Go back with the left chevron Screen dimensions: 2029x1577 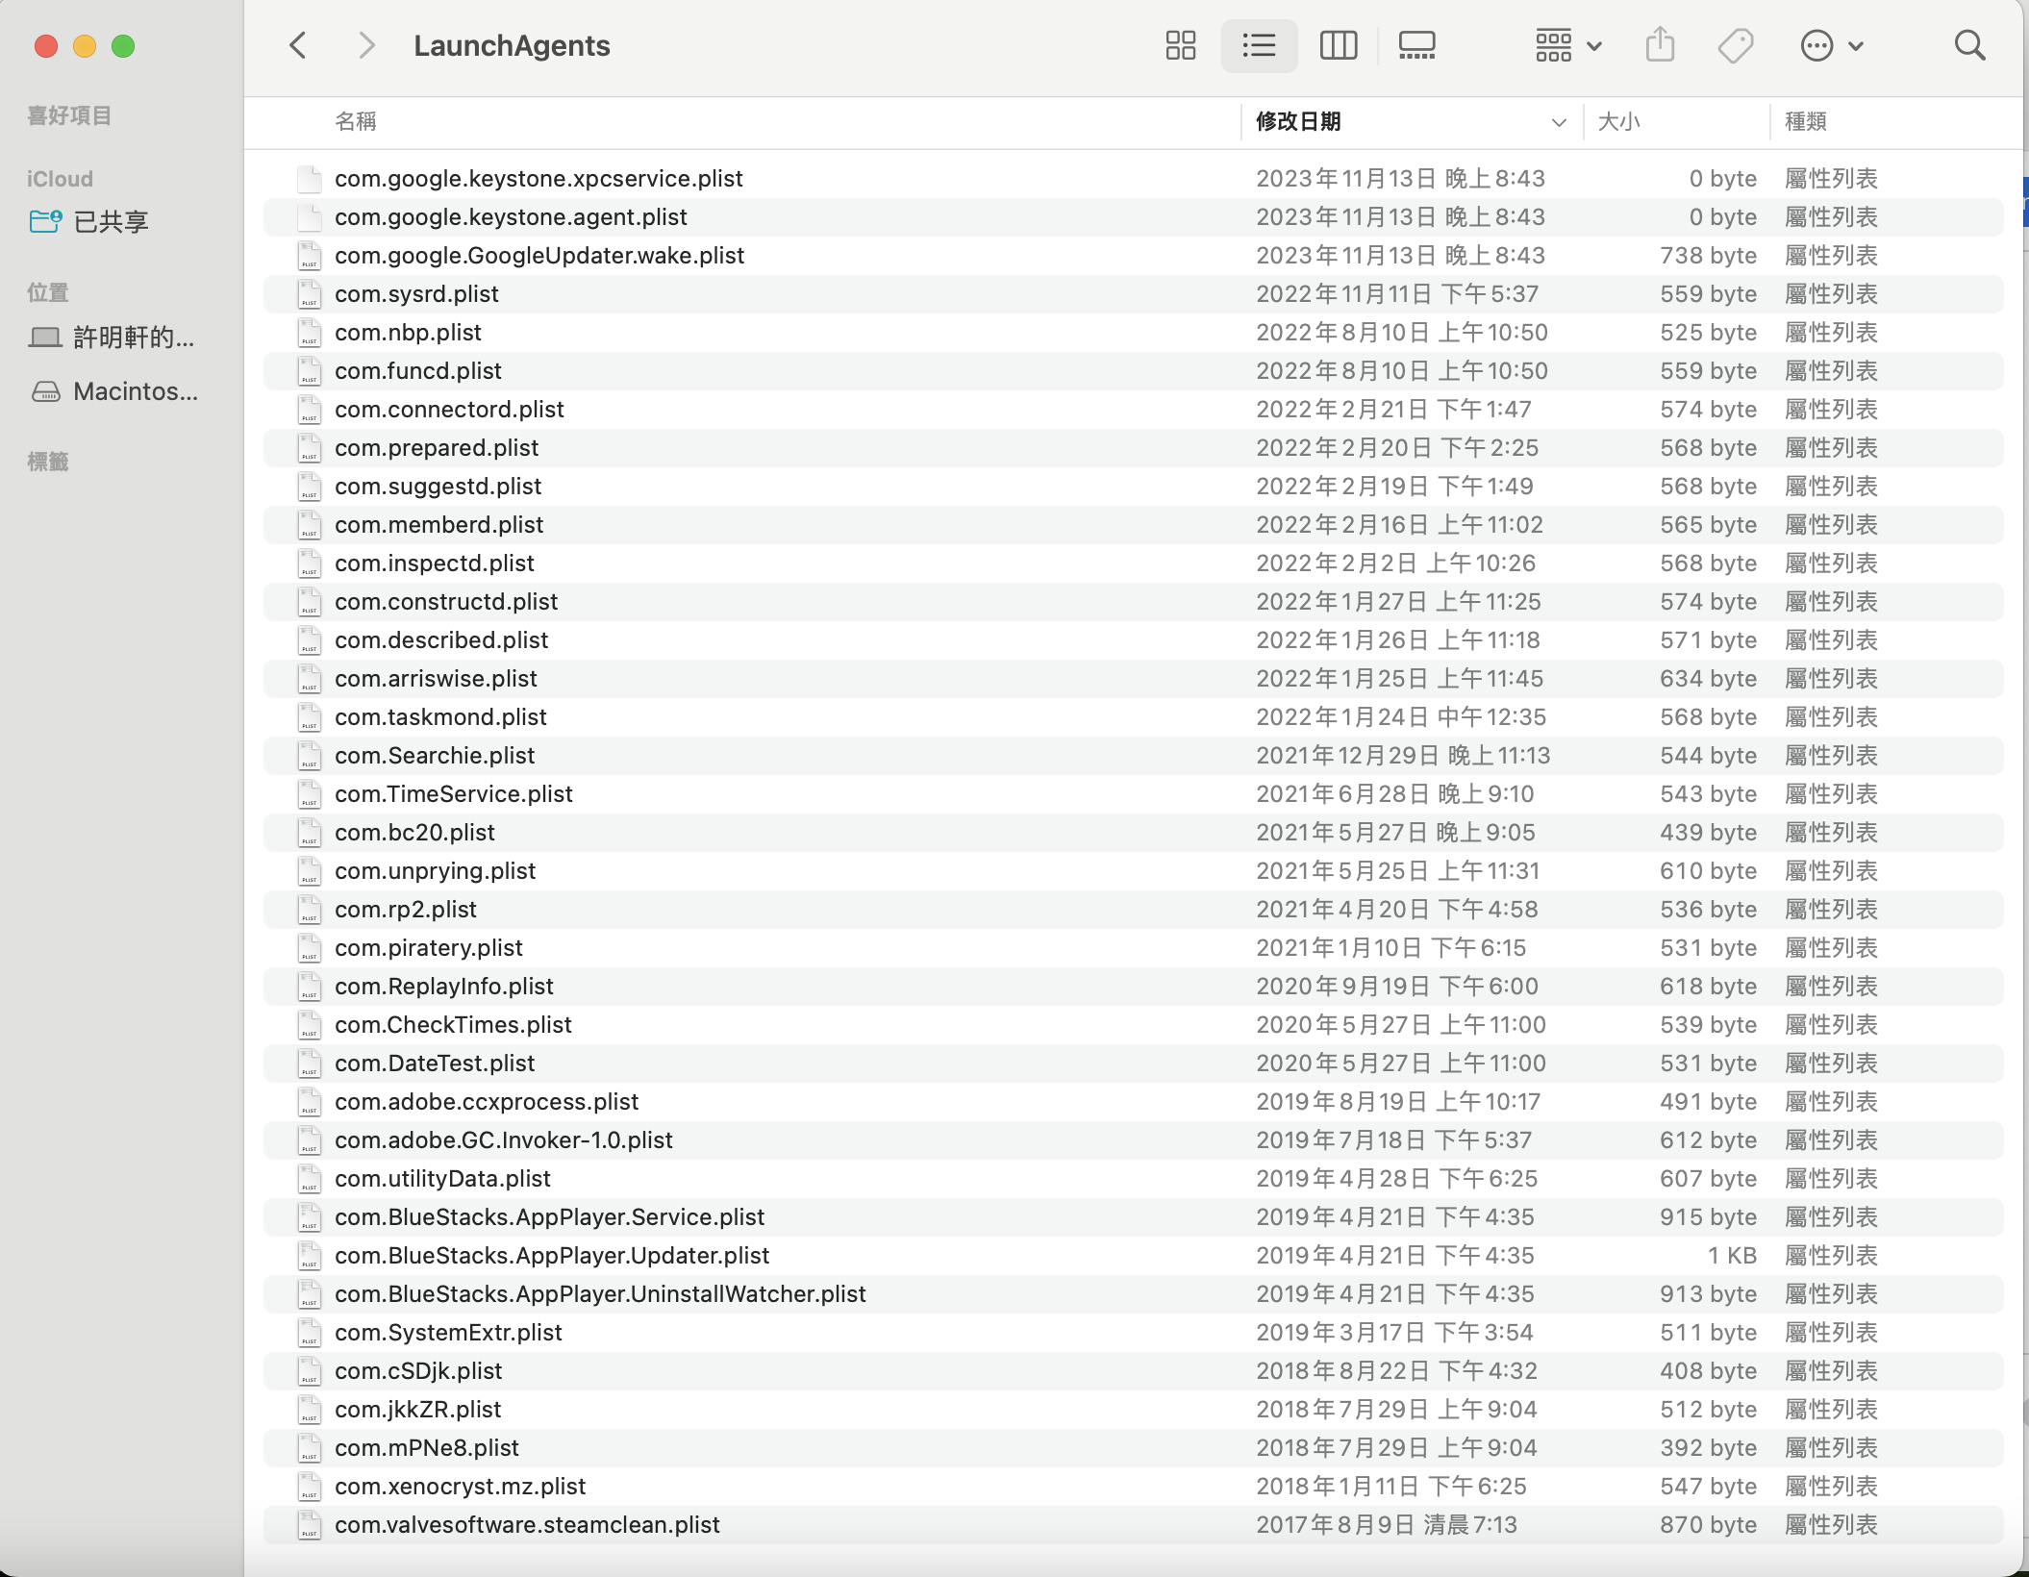[x=298, y=45]
